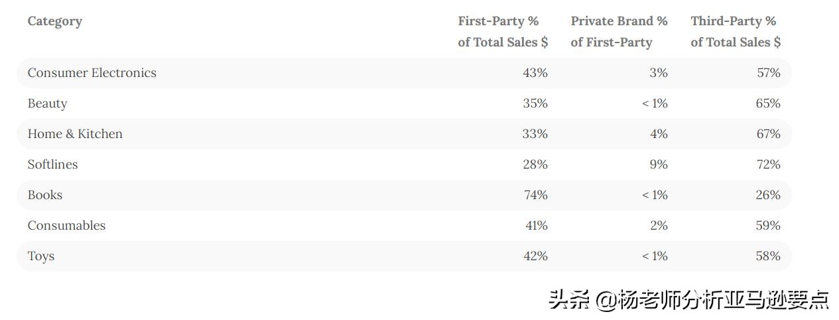Select the Home & Kitchen row label
The image size is (839, 320).
75,134
